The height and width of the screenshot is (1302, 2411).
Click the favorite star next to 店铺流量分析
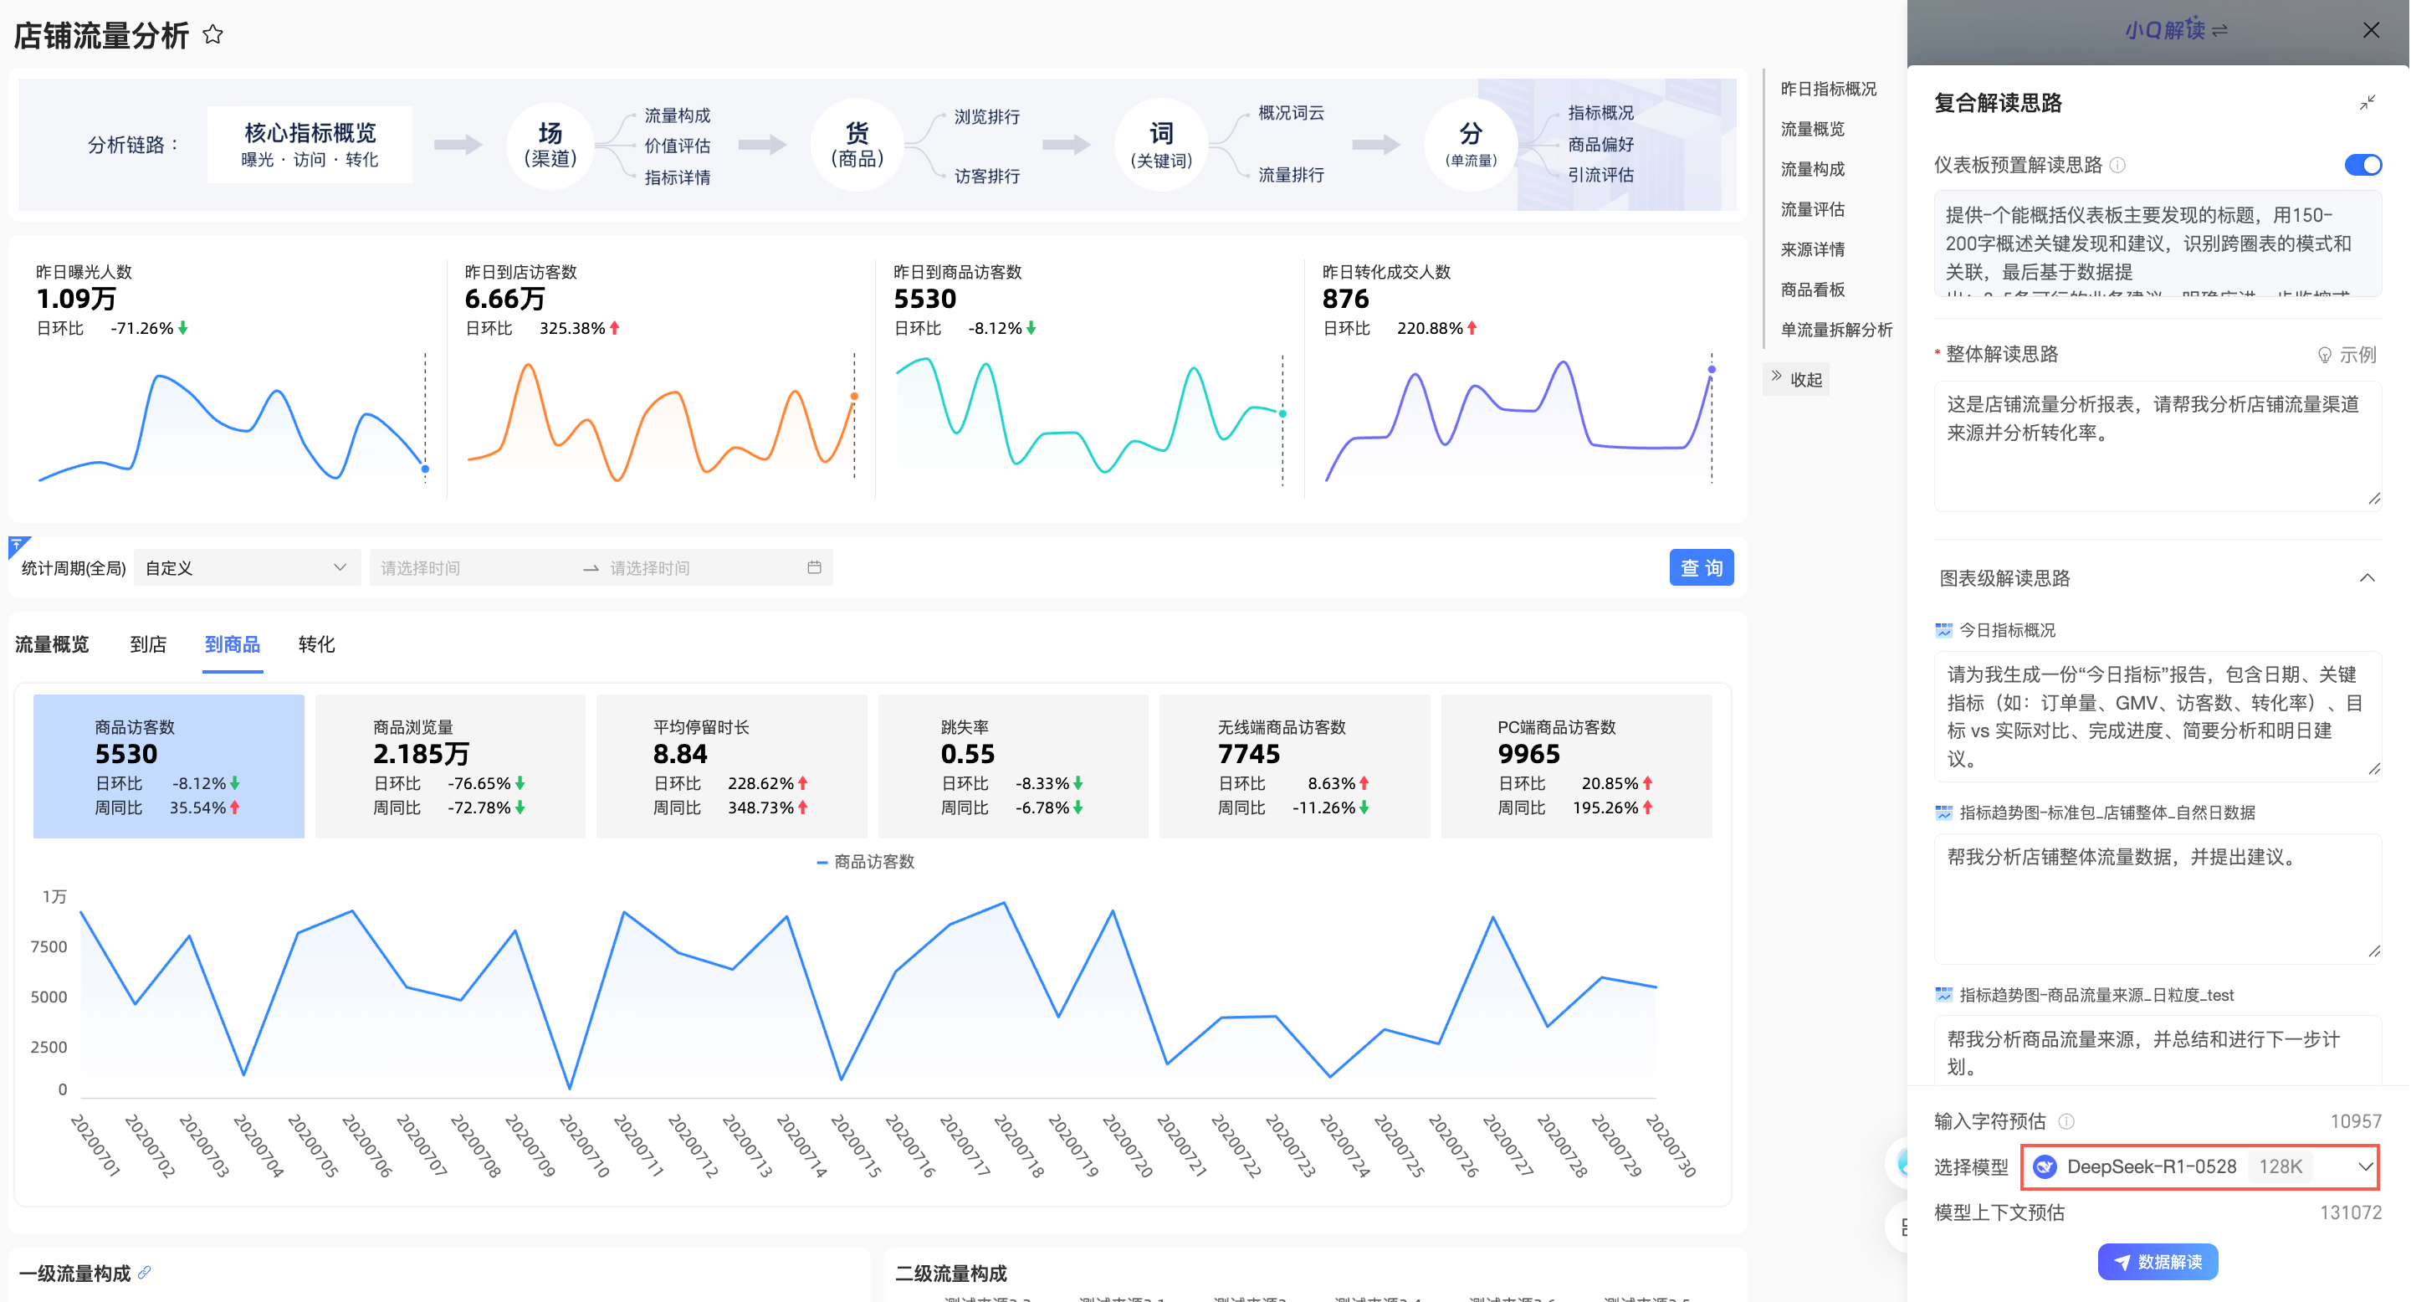(x=213, y=34)
